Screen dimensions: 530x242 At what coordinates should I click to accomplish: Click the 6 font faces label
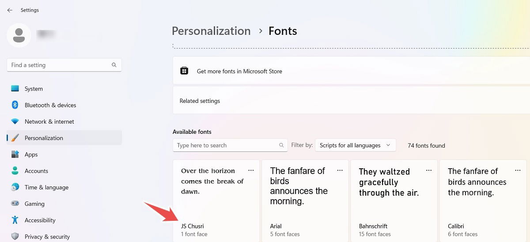[x=462, y=234]
